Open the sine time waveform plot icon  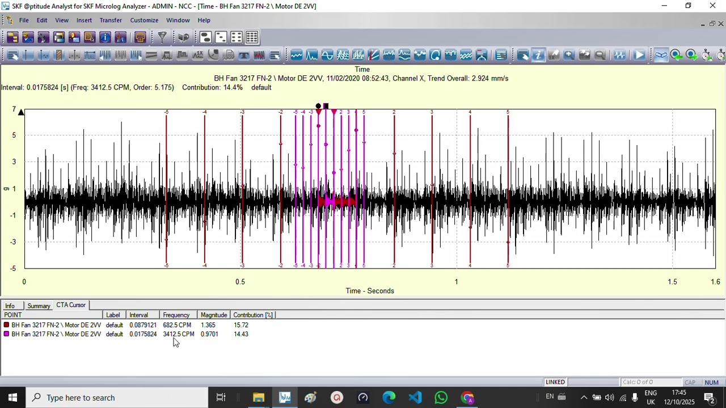[x=327, y=55]
